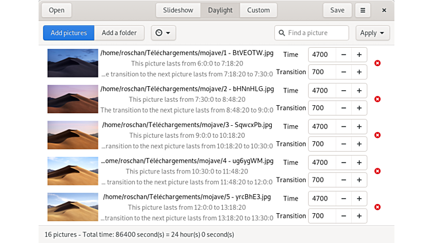Select the Daylight mode

(x=220, y=10)
